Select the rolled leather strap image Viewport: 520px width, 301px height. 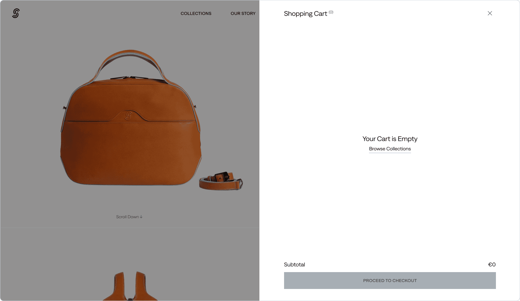[x=221, y=181]
